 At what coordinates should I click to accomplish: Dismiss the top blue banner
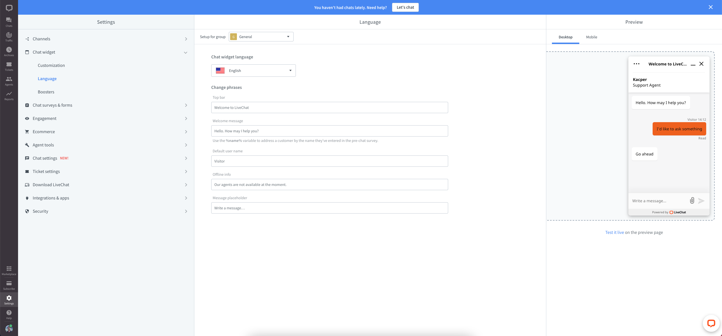click(x=711, y=7)
